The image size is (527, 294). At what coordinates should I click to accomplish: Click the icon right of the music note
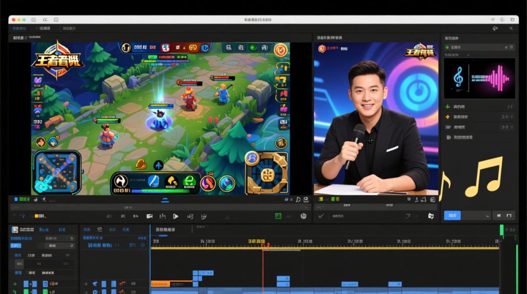pos(306,200)
